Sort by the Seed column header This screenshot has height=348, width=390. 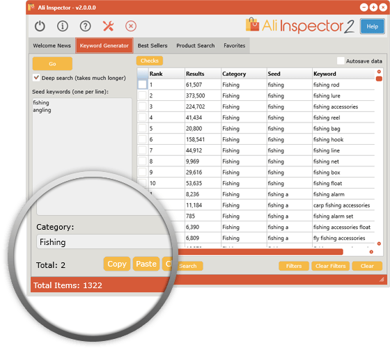pos(290,74)
